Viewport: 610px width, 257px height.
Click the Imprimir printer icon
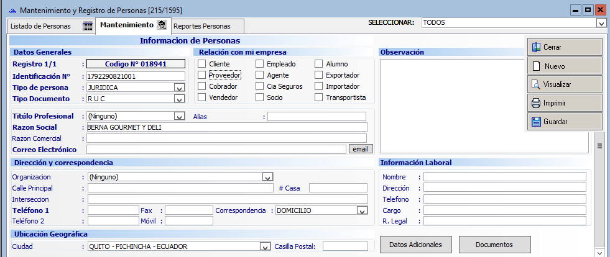(x=535, y=103)
